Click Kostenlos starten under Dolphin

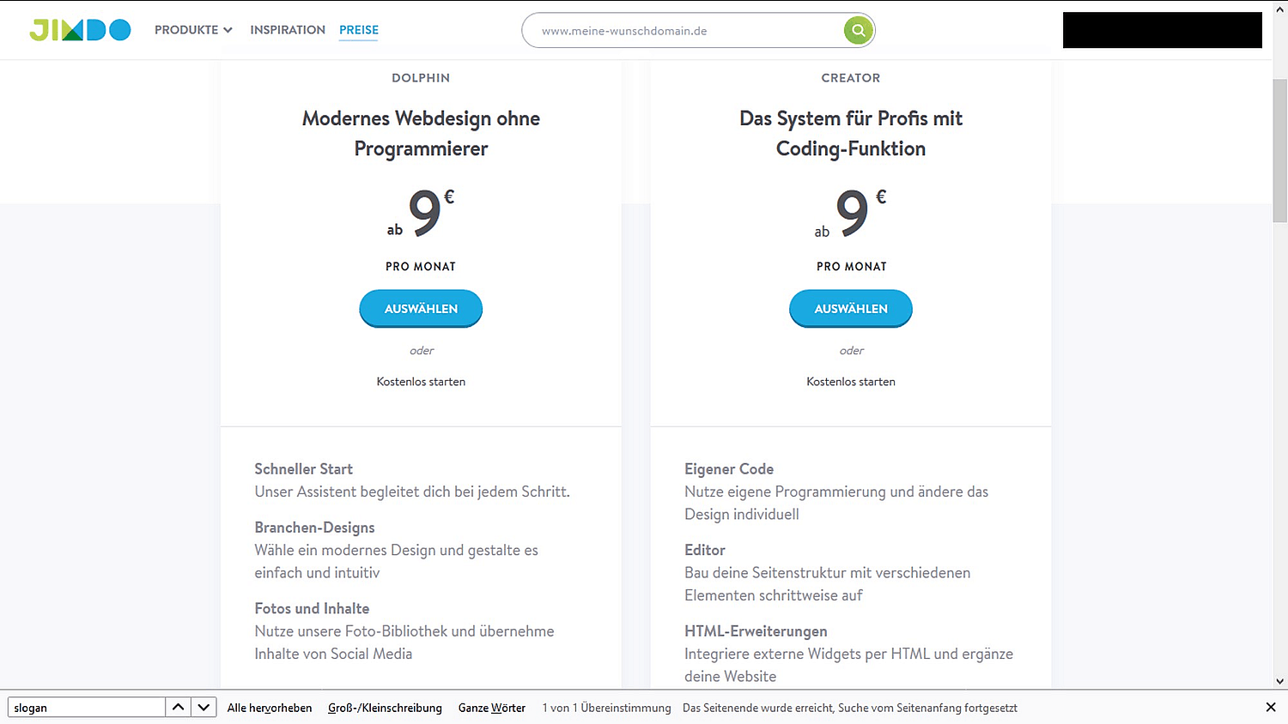[421, 382]
